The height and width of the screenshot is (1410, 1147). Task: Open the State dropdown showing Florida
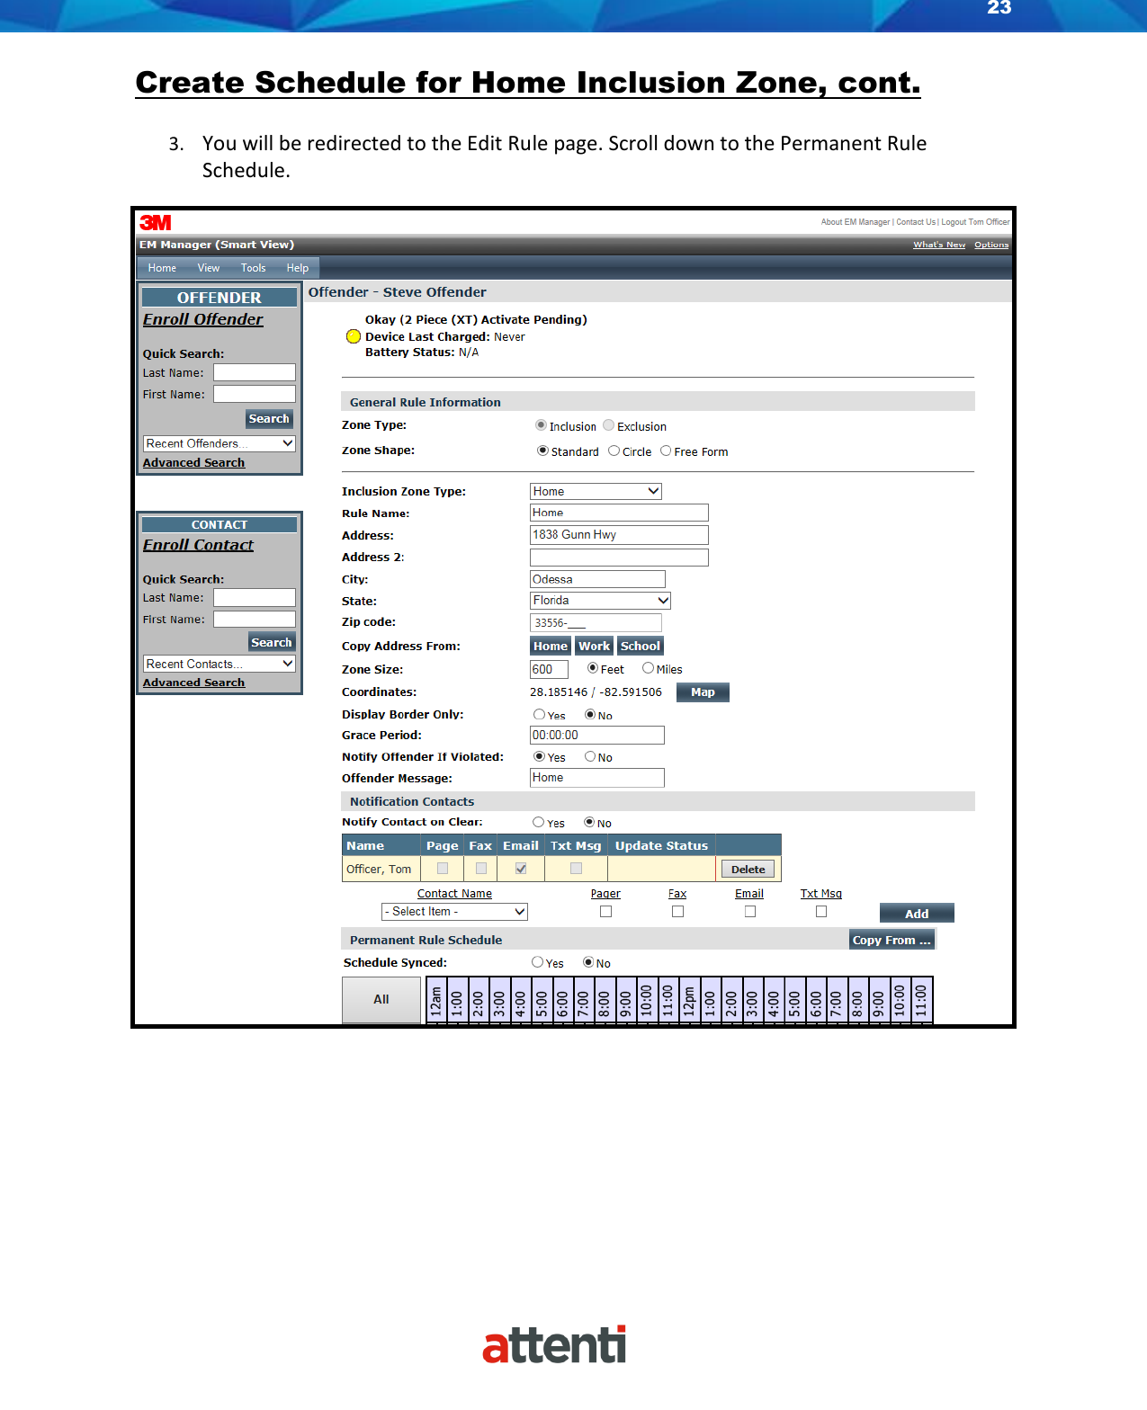[600, 601]
